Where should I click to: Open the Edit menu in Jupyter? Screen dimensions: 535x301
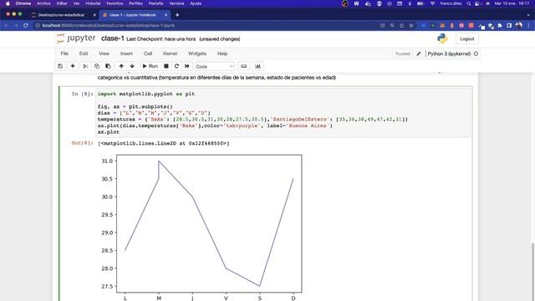[x=84, y=54]
